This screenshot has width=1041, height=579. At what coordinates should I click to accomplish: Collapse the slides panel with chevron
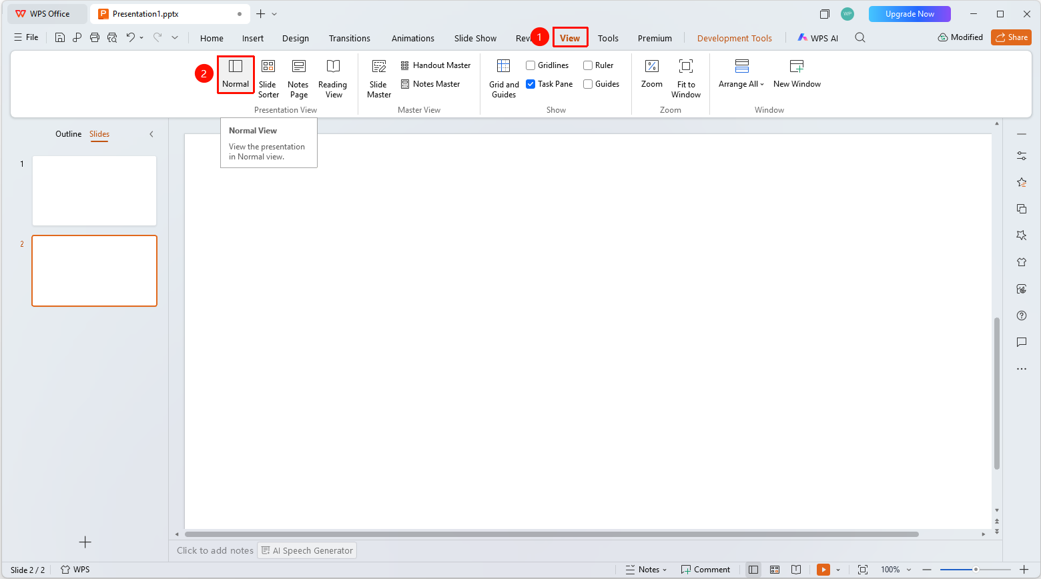point(151,134)
